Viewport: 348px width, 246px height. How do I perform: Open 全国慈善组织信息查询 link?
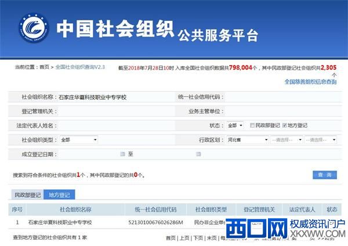tap(310, 82)
